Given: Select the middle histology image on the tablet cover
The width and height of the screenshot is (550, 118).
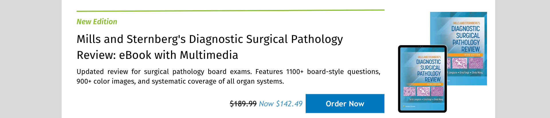Looking at the screenshot, I should coord(423,91).
